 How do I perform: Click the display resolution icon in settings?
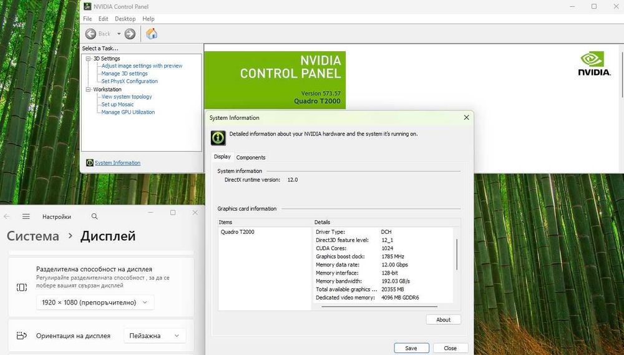21,287
